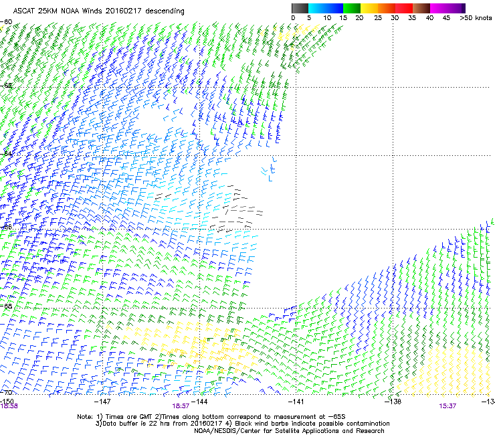
Task: Click the green 15-20 knots legend color
Action: pyautogui.click(x=352, y=8)
